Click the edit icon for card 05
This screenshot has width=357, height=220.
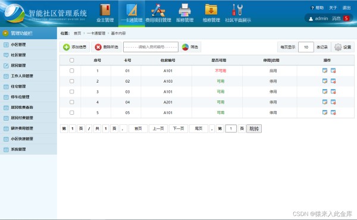(325, 112)
